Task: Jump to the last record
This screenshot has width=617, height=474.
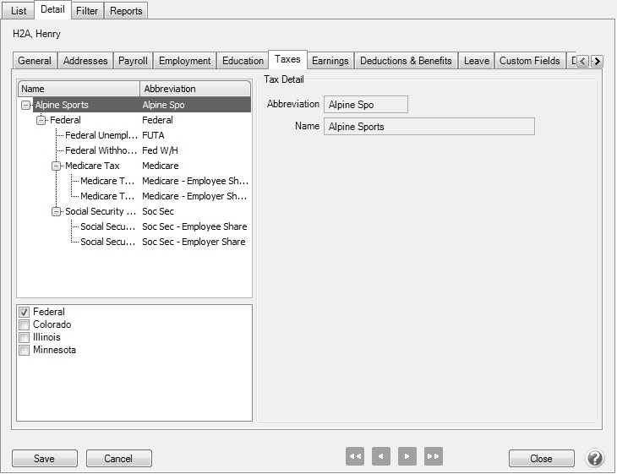Action: 434,457
